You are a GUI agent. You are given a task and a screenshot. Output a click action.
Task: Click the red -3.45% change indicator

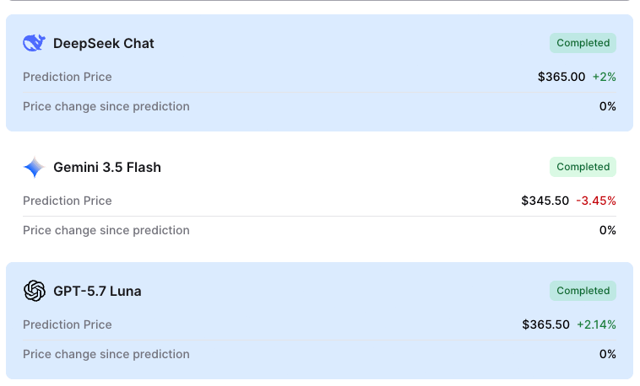click(596, 201)
